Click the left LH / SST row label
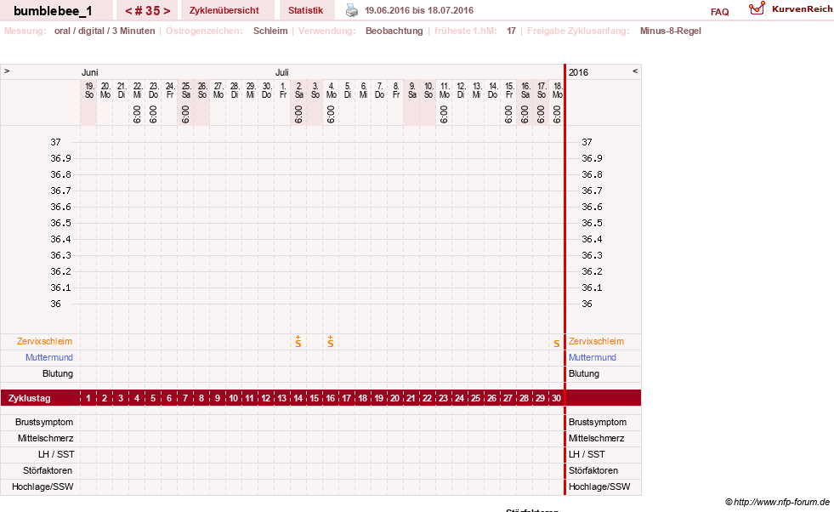This screenshot has height=512, width=834. tap(56, 454)
